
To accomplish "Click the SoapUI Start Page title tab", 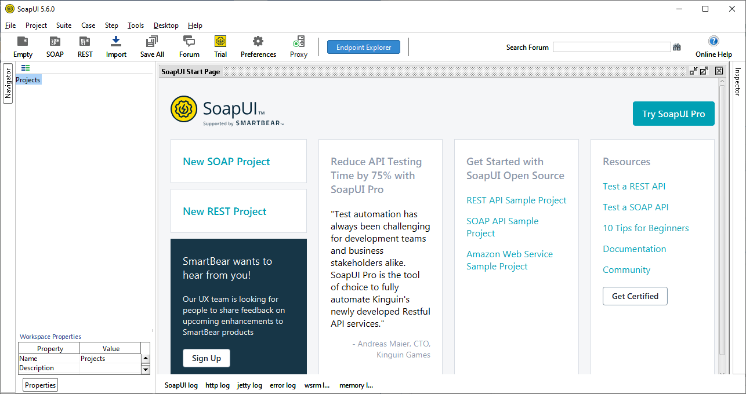I will [x=191, y=72].
